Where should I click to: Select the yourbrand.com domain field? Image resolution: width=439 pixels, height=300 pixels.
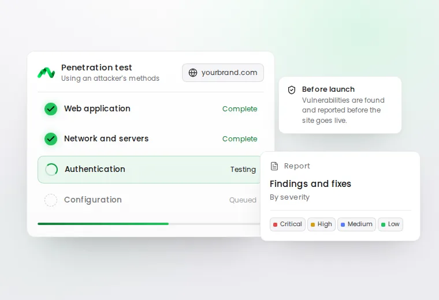tap(223, 73)
